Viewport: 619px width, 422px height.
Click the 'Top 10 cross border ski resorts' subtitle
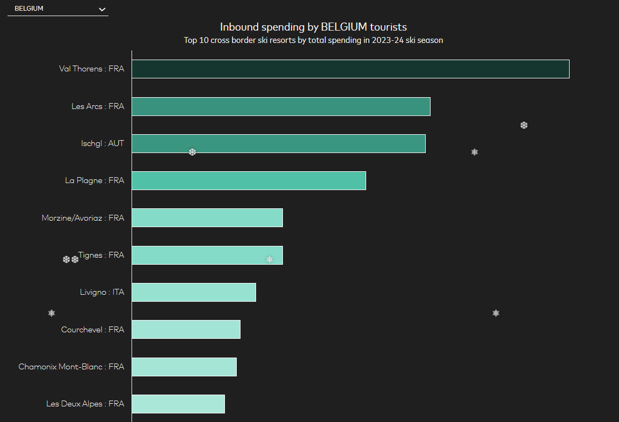pos(313,40)
